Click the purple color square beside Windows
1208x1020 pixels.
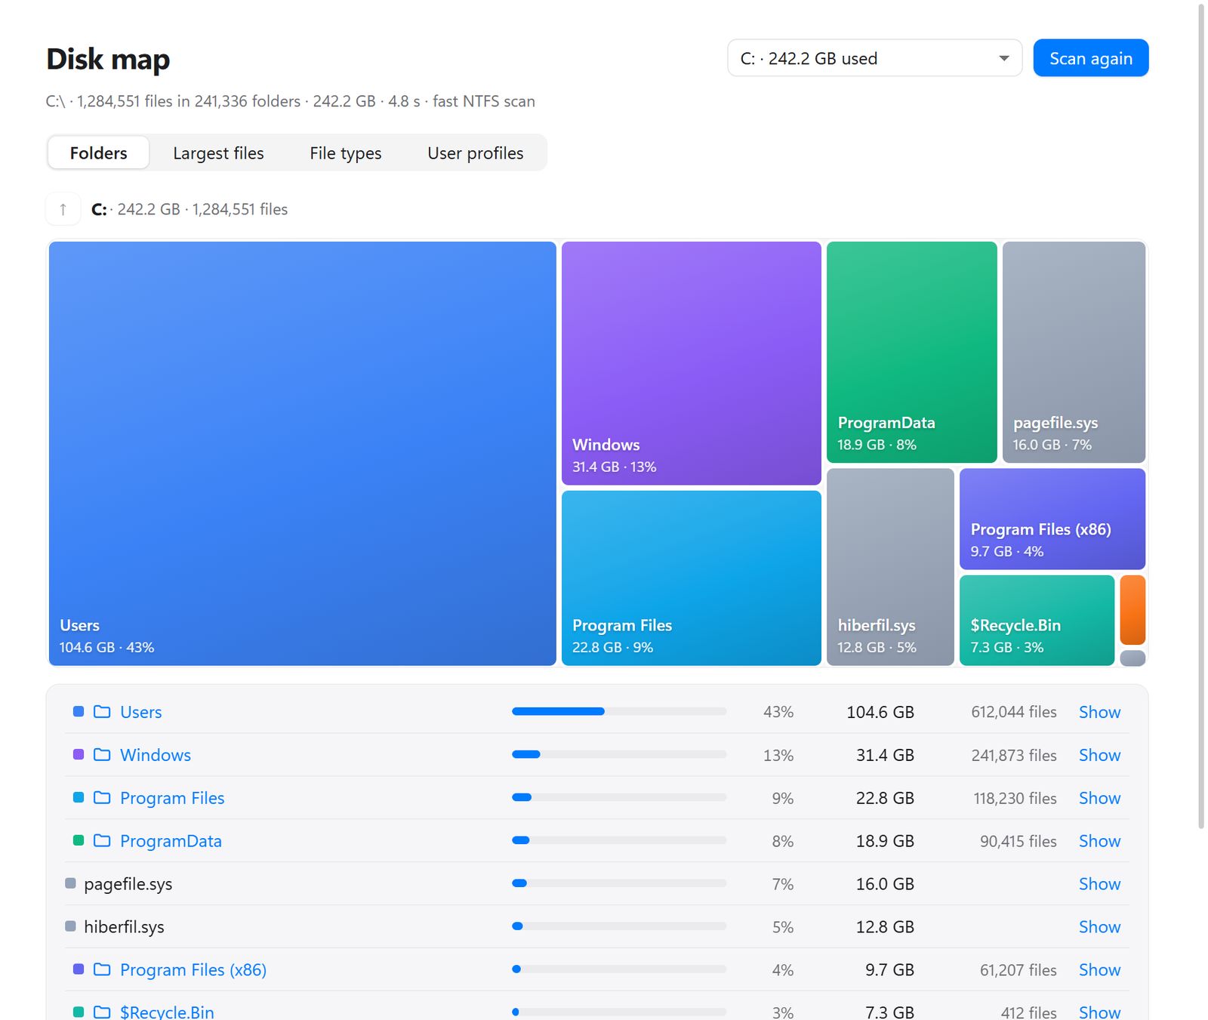79,754
